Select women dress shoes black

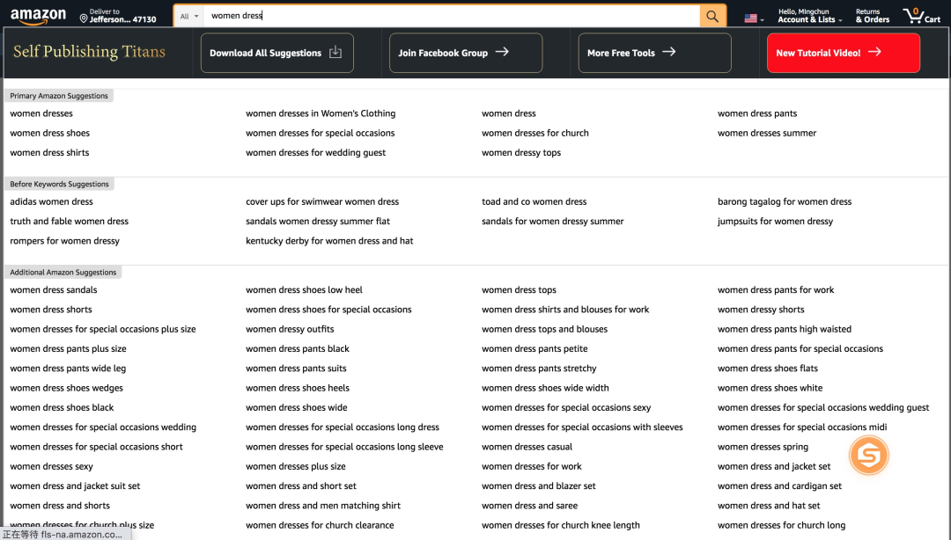tap(62, 408)
